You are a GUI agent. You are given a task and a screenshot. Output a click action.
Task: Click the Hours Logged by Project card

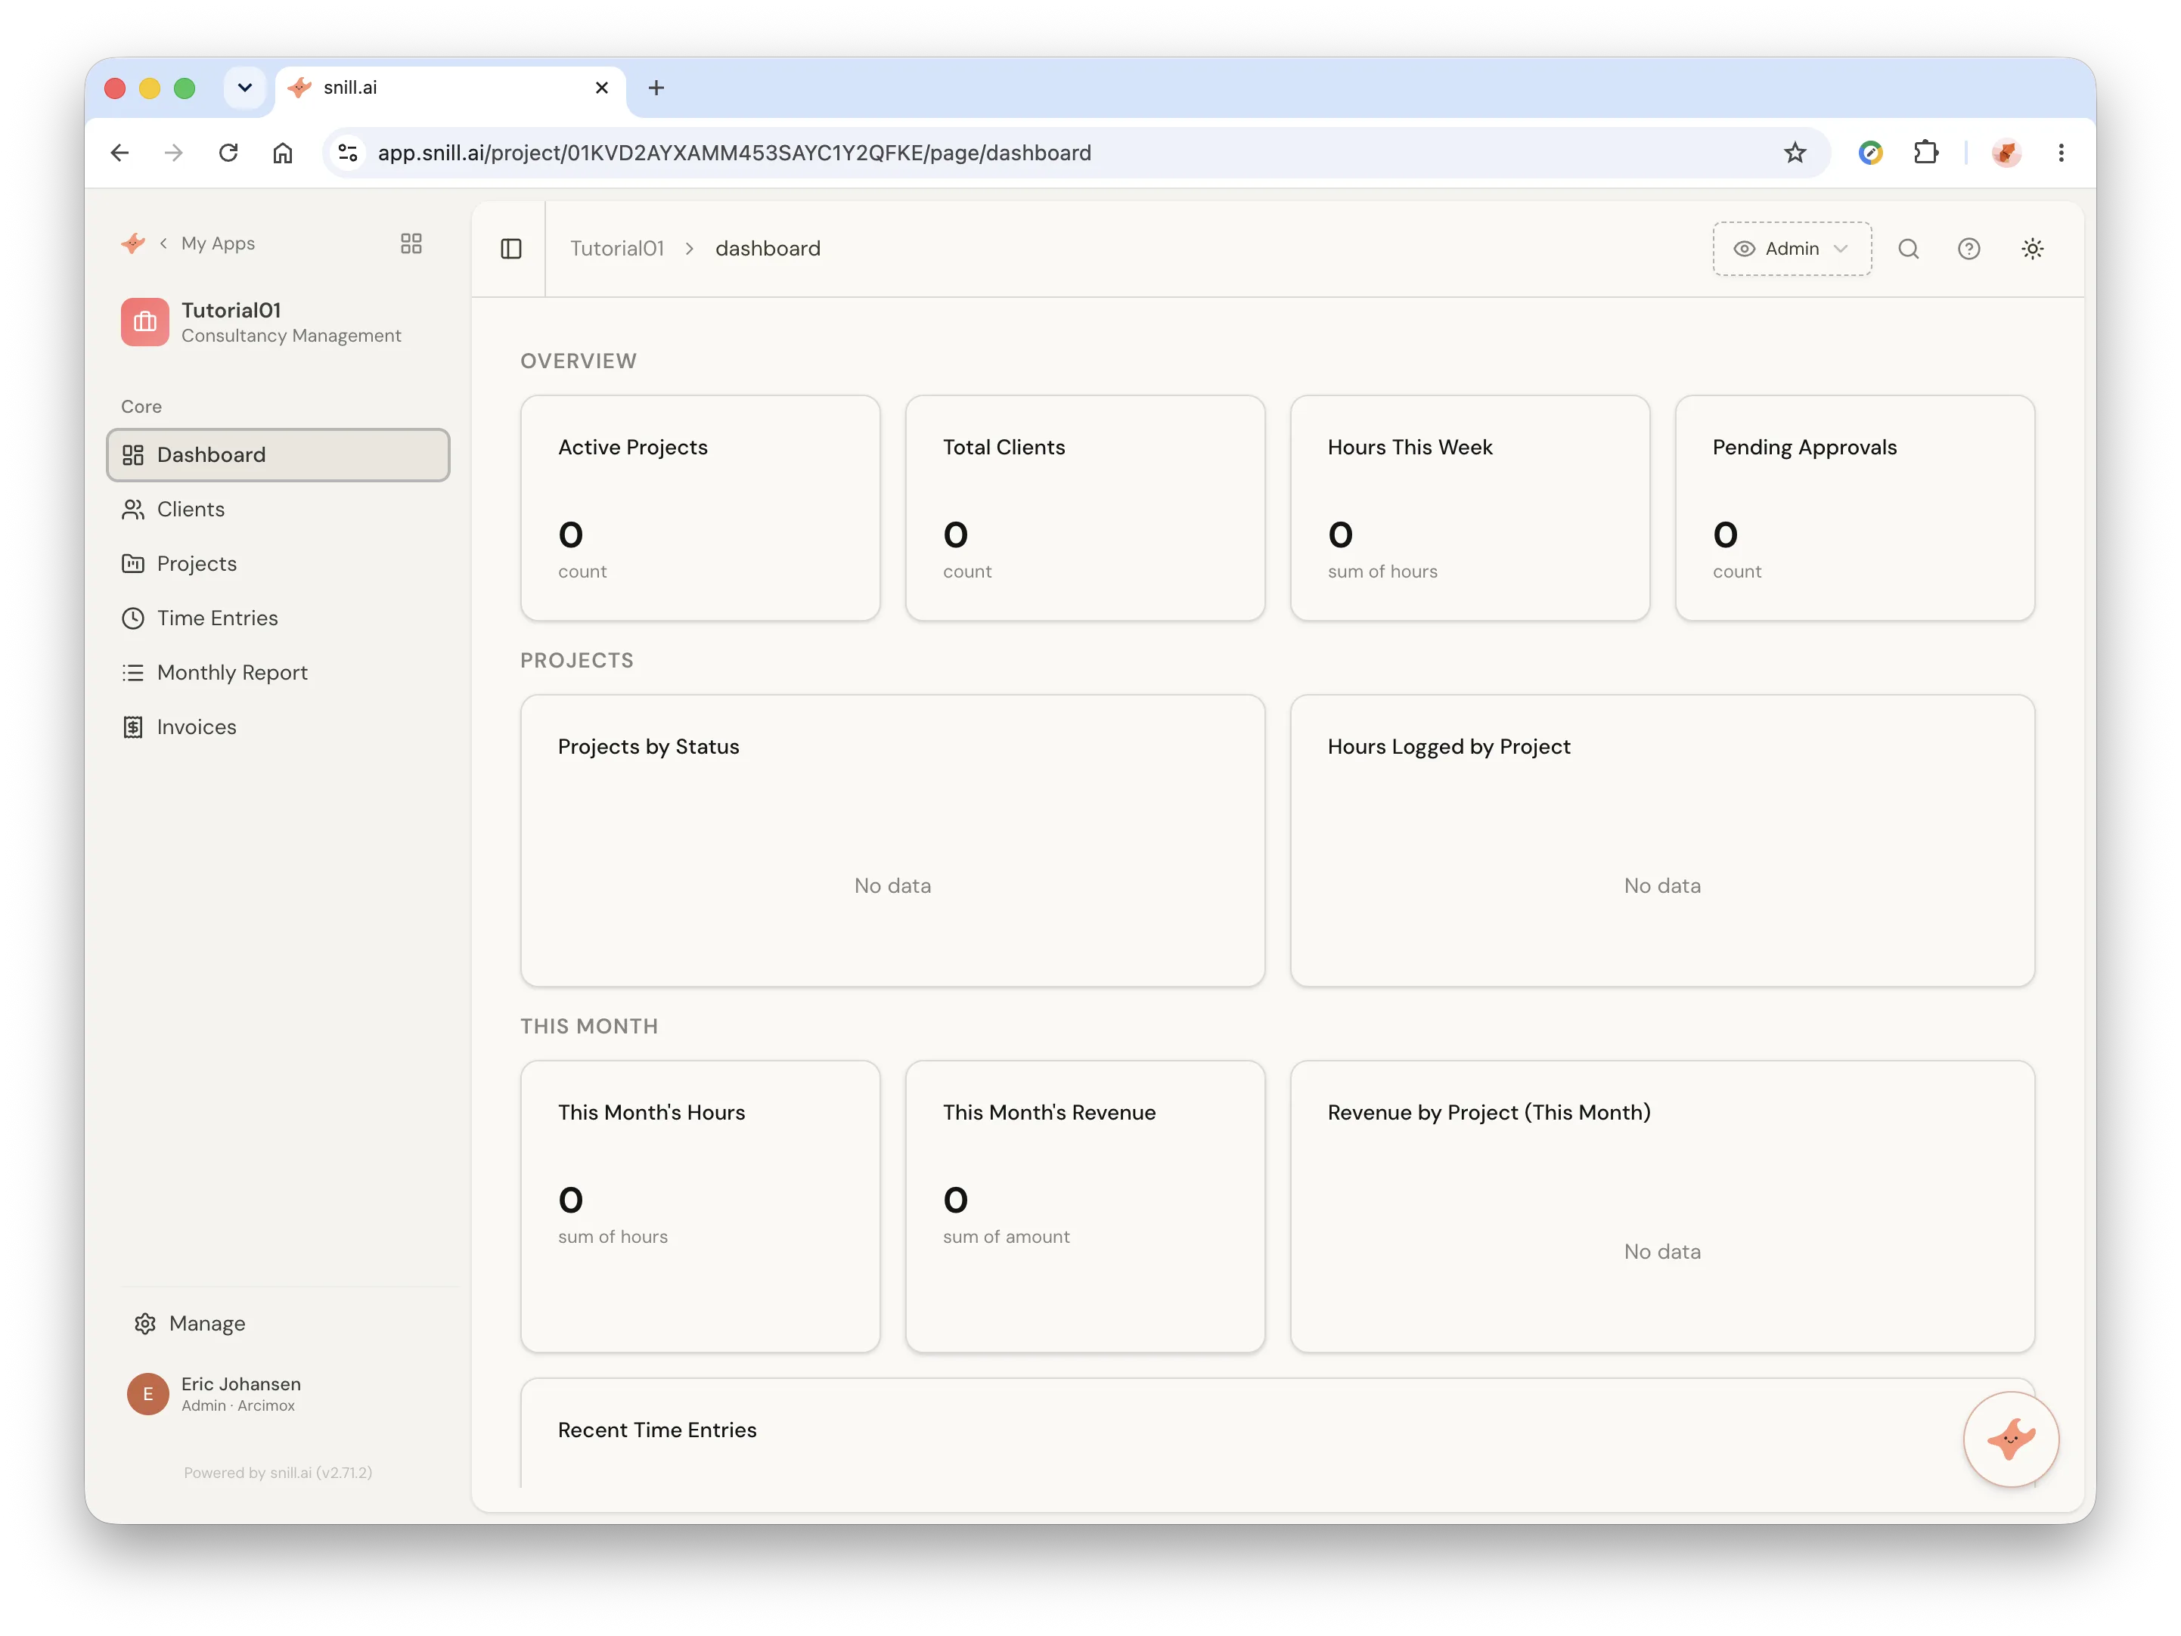coord(1662,841)
